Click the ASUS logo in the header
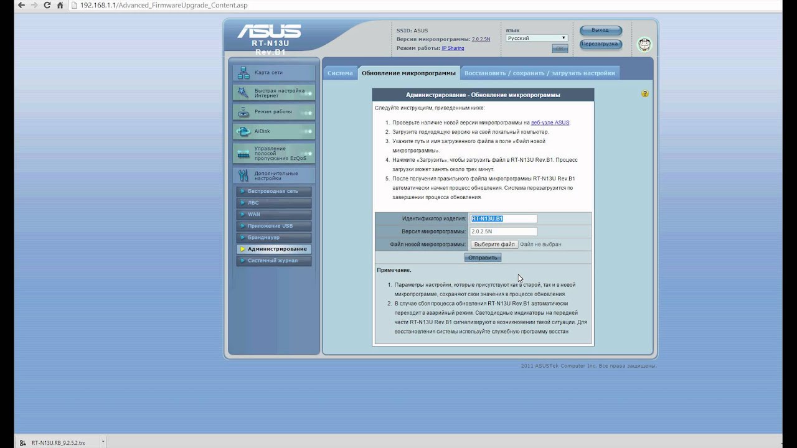The image size is (797, 448). [x=269, y=32]
